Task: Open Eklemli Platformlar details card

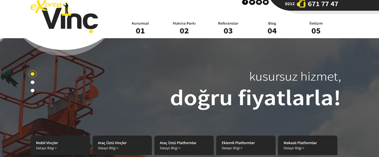Action: pos(246,145)
